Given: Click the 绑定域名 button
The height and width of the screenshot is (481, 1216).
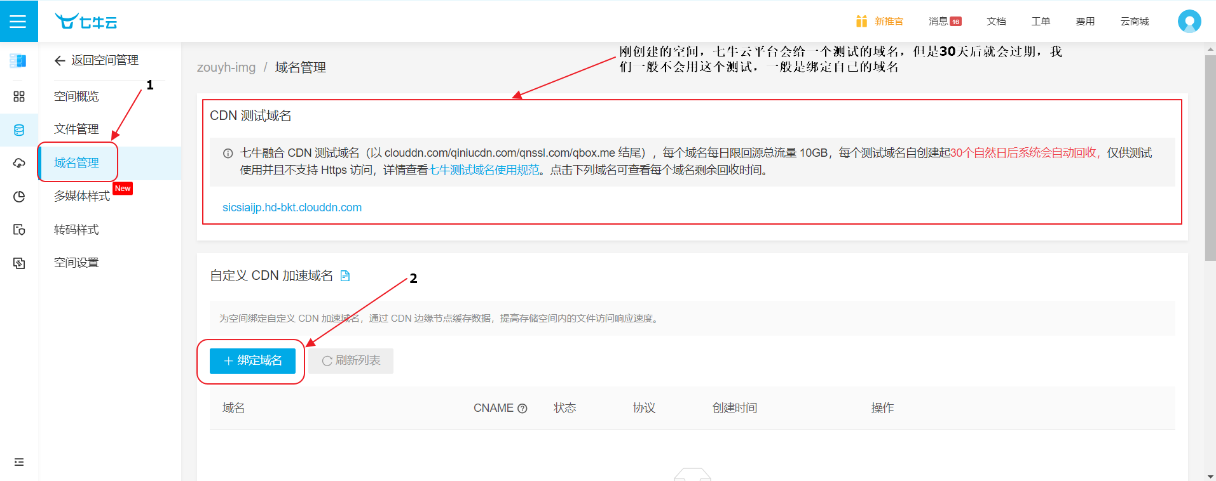Looking at the screenshot, I should pos(252,361).
